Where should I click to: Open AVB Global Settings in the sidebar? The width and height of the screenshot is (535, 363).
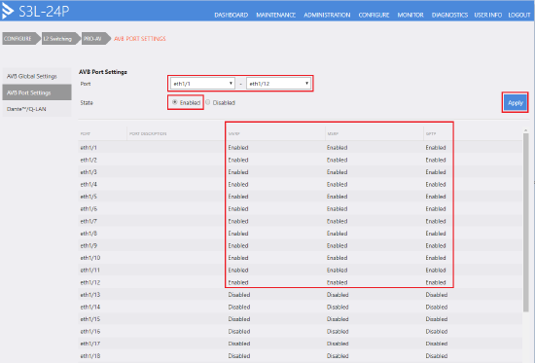tap(37, 76)
